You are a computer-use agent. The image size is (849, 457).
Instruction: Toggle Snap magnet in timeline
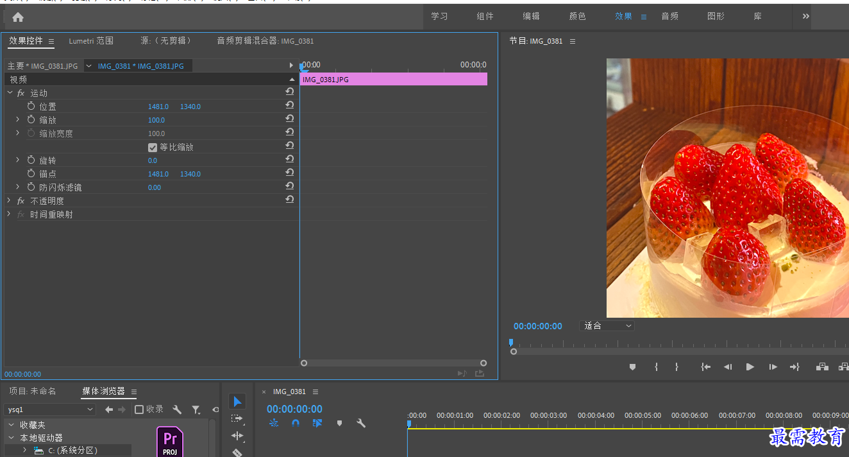pos(296,423)
